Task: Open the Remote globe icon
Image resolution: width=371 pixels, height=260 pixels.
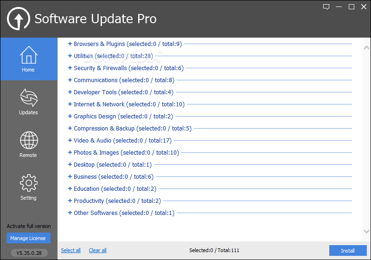Action: coord(29,140)
